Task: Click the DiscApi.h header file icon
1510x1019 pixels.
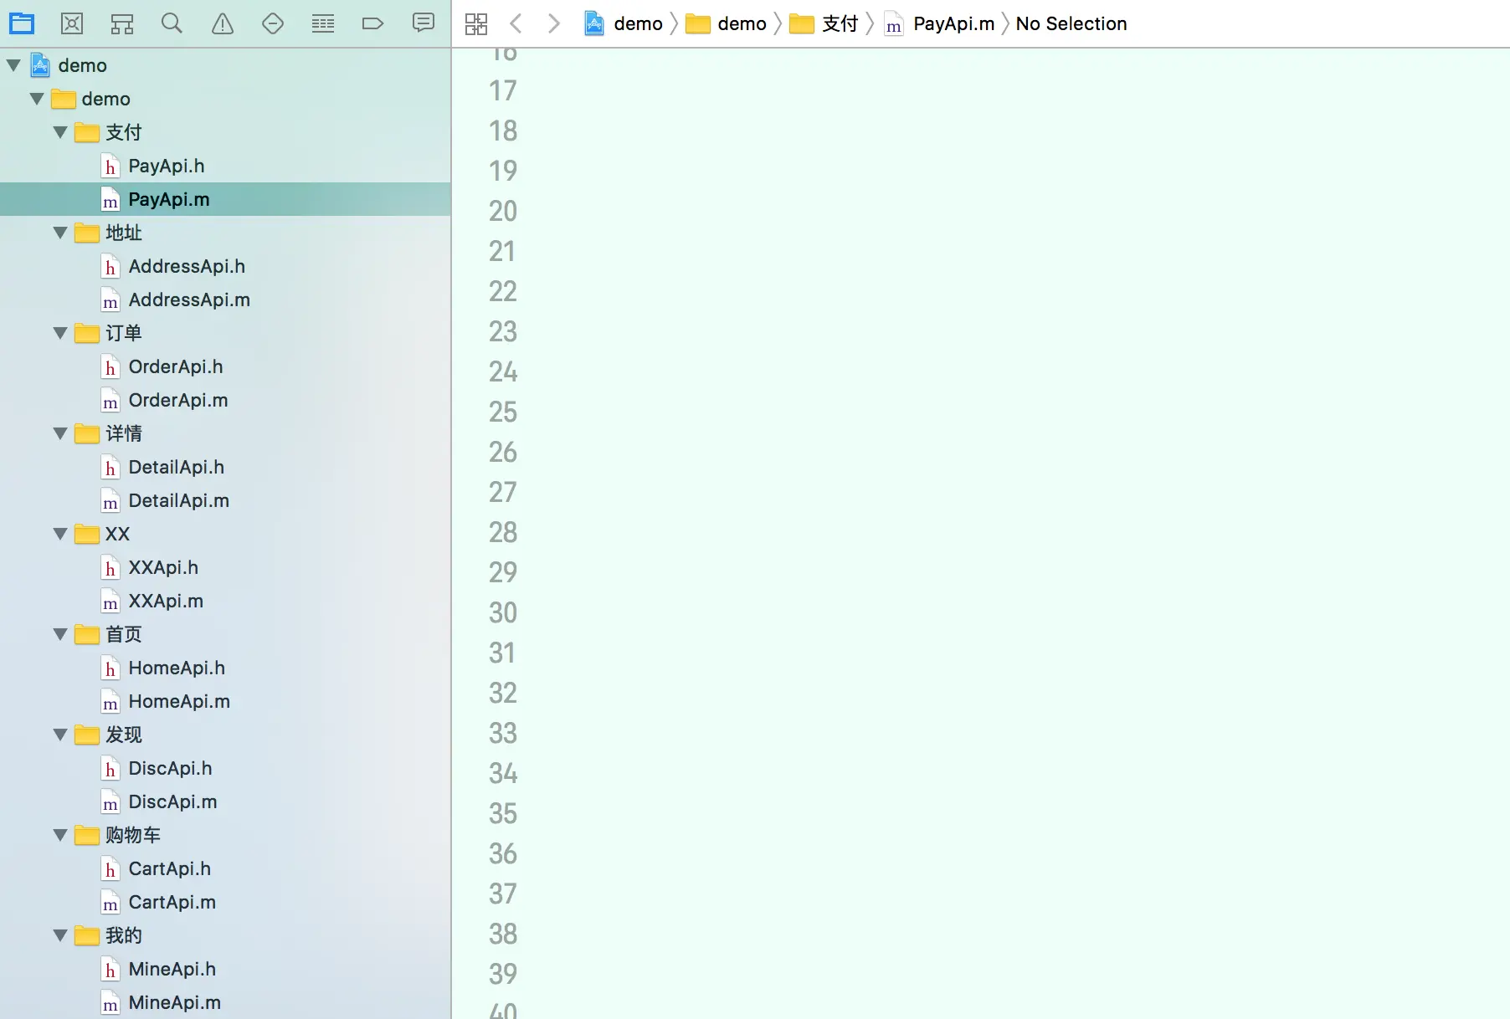Action: (110, 768)
